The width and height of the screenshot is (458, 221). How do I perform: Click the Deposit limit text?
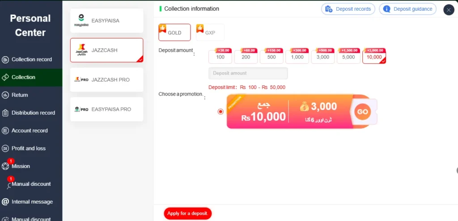247,87
